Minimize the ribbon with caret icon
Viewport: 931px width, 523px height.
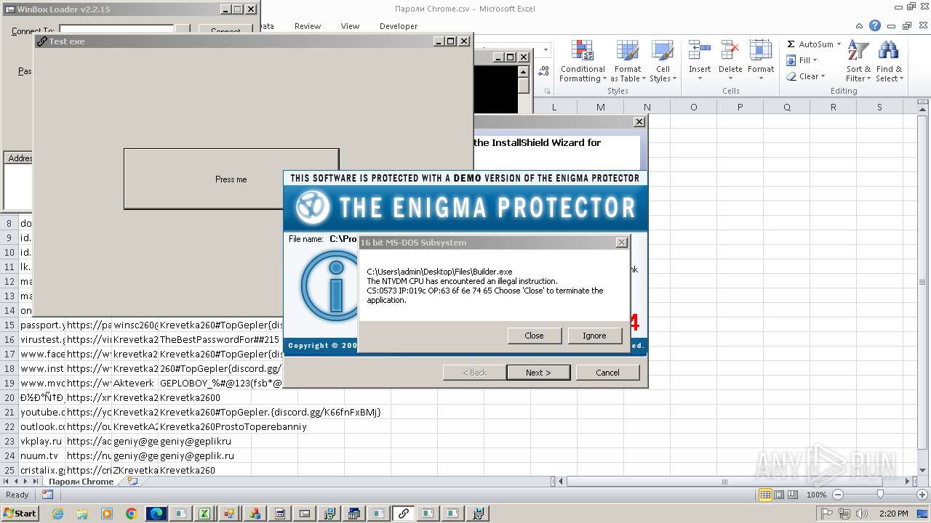click(860, 26)
